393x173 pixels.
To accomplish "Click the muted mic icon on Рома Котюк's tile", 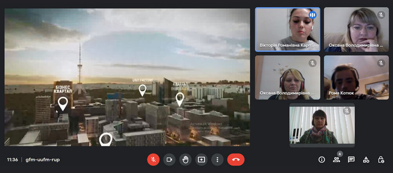I will tap(381, 63).
